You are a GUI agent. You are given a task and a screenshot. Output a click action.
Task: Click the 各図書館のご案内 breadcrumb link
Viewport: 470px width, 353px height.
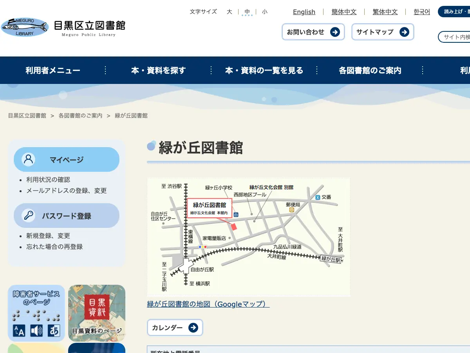pyautogui.click(x=80, y=116)
